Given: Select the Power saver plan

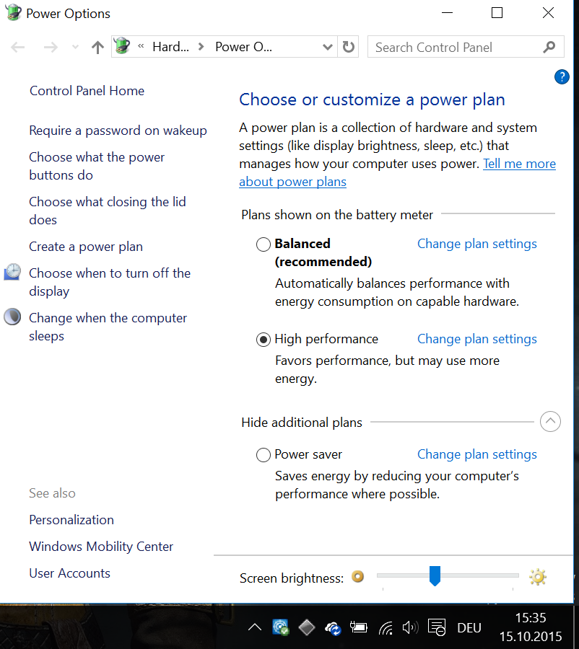Looking at the screenshot, I should pos(263,455).
